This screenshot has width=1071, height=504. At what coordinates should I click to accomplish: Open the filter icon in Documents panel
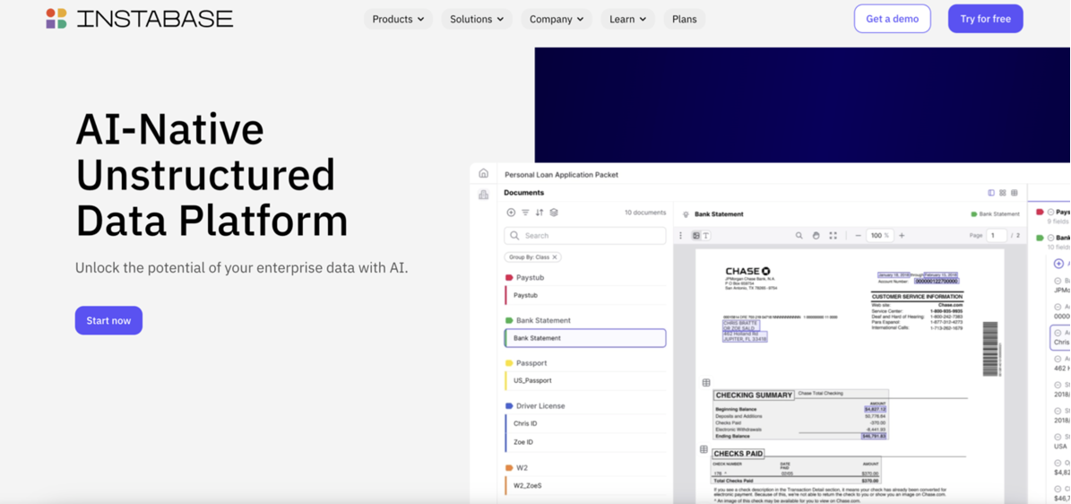coord(525,213)
